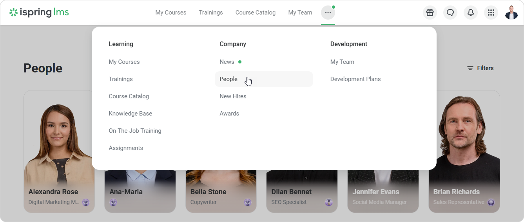524x222 pixels.
Task: Open Awards link in menu
Action: tap(229, 114)
